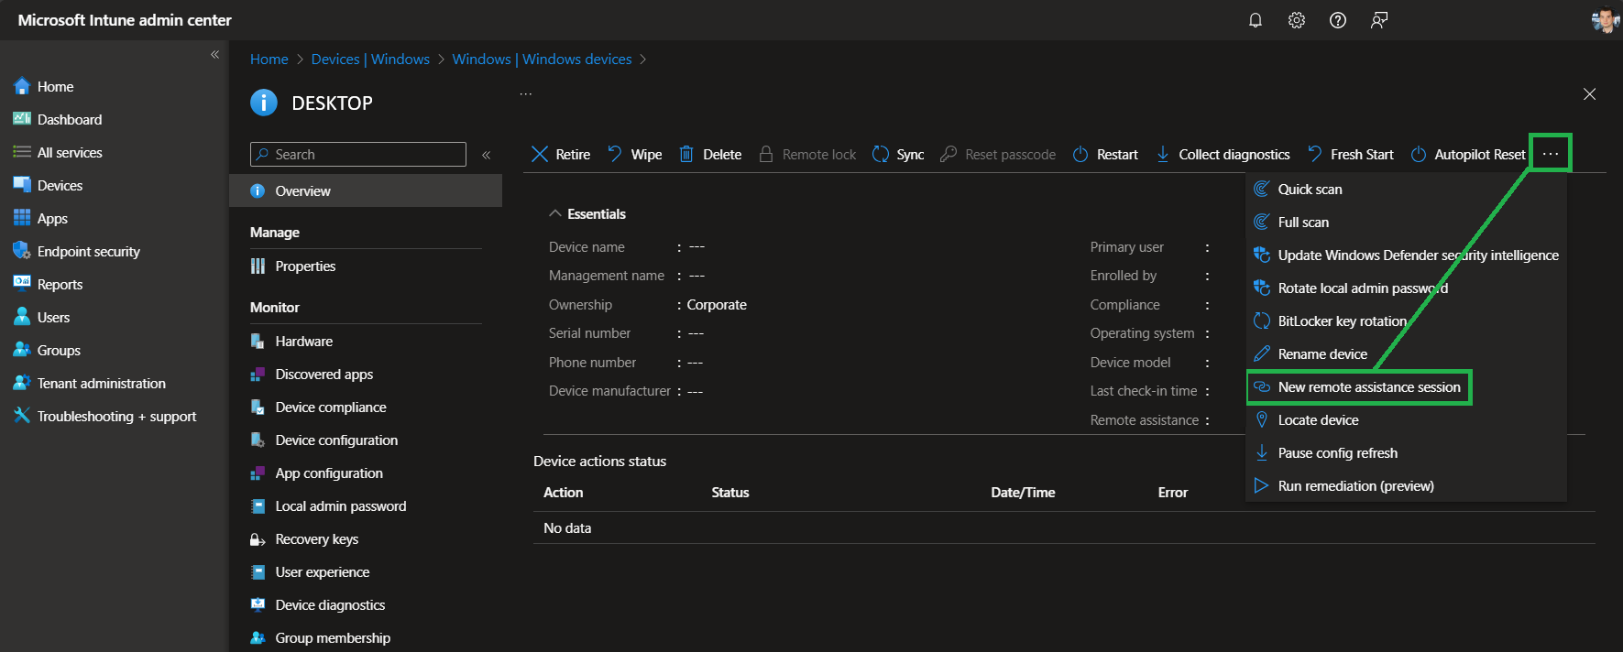
Task: Open Endpoint security in left navigation
Action: coord(88,252)
